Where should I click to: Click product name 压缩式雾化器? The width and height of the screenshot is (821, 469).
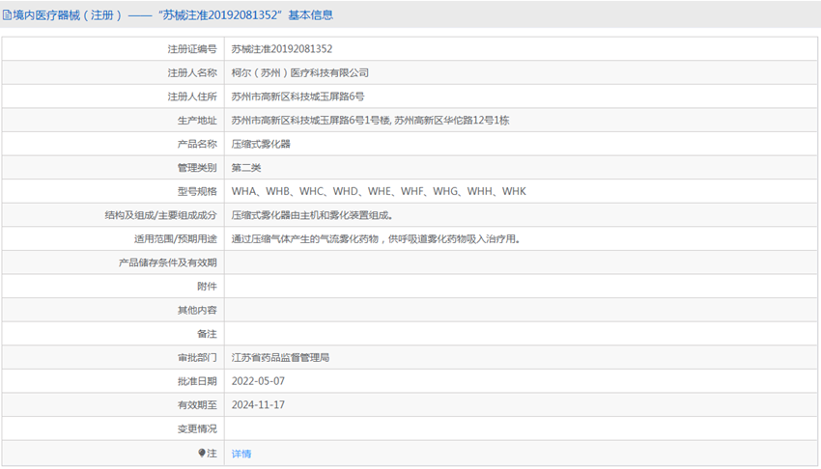click(261, 144)
